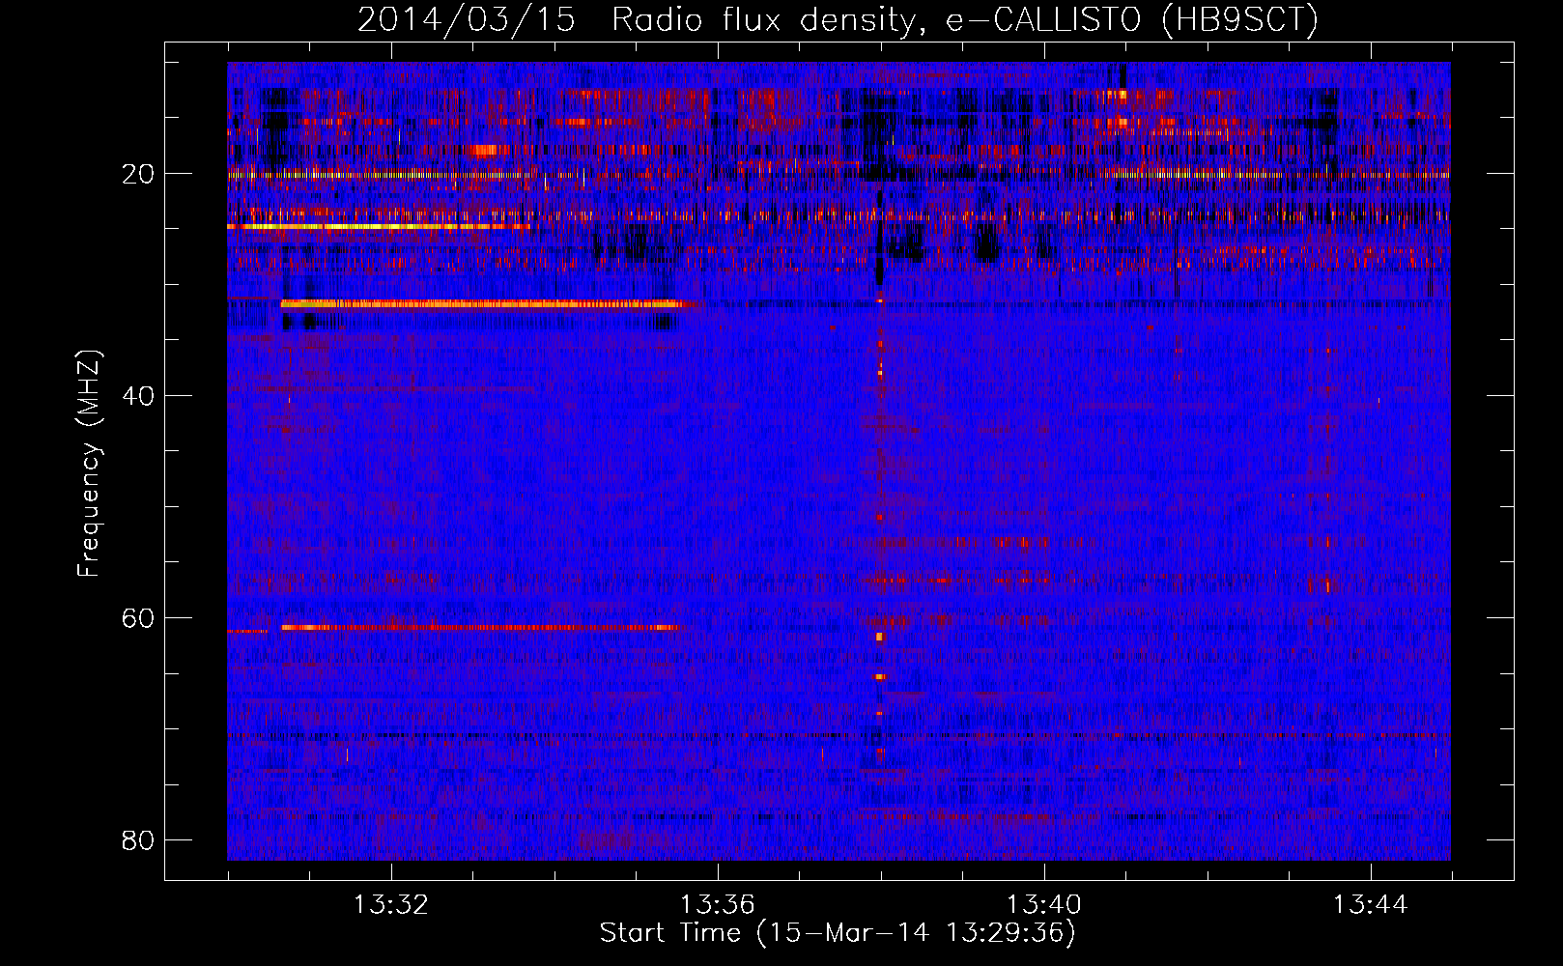The width and height of the screenshot is (1563, 966).
Task: Click the 40 frequency tick label
Action: [138, 396]
